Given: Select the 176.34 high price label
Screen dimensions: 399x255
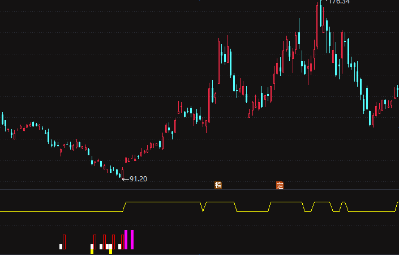Looking at the screenshot, I should point(339,2).
